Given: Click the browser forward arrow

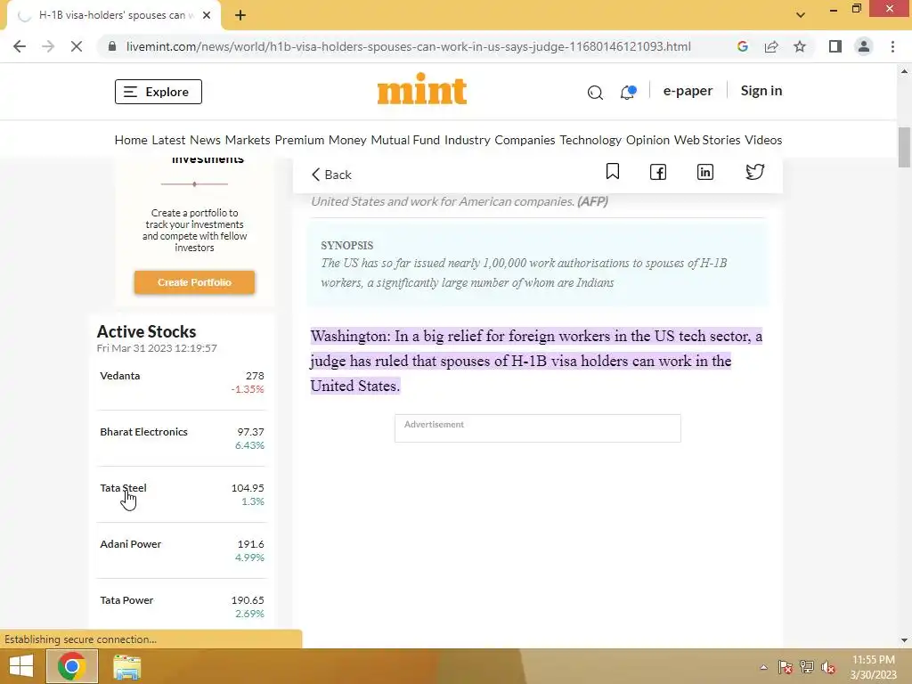Looking at the screenshot, I should [48, 46].
